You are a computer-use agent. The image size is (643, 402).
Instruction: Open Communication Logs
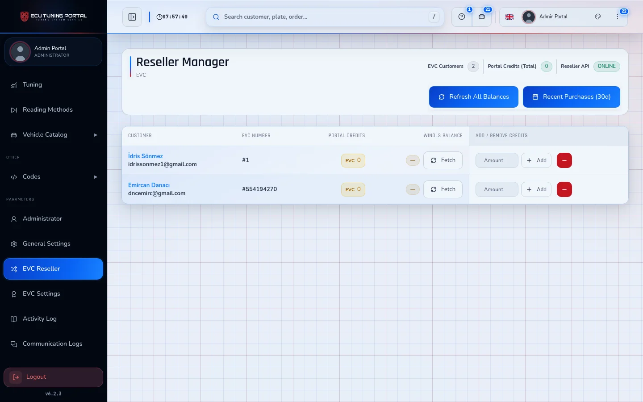[x=53, y=344]
